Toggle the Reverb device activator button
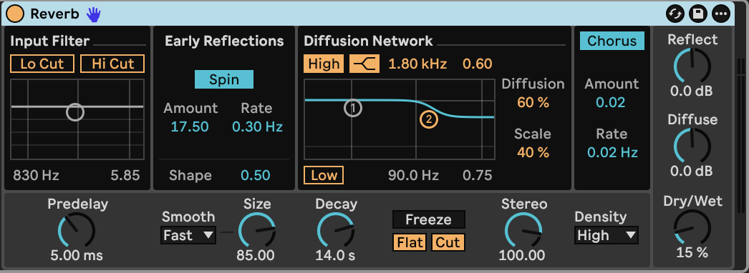The width and height of the screenshot is (749, 273). click(14, 14)
